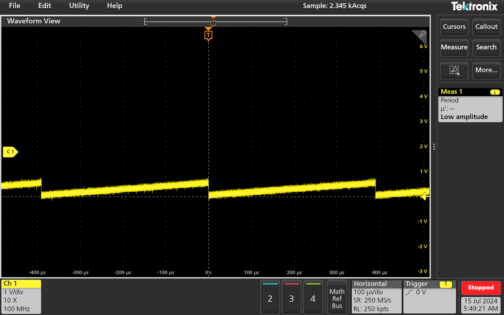Image resolution: width=504 pixels, height=315 pixels.
Task: Open the Utility menu
Action: tap(79, 6)
